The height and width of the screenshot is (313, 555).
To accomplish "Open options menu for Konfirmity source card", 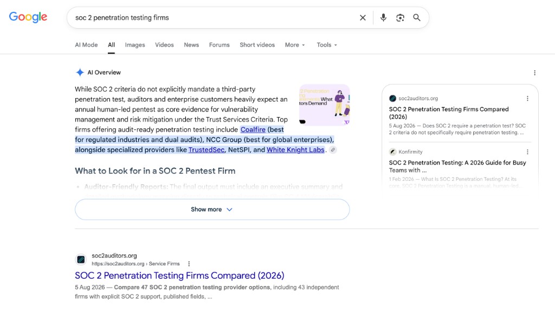I will [527, 152].
